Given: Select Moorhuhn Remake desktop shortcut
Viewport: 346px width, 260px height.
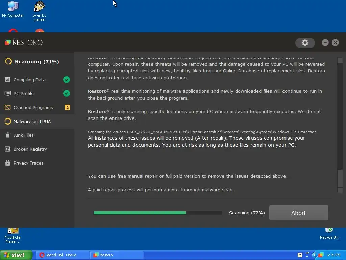Looking at the screenshot, I should (13, 236).
